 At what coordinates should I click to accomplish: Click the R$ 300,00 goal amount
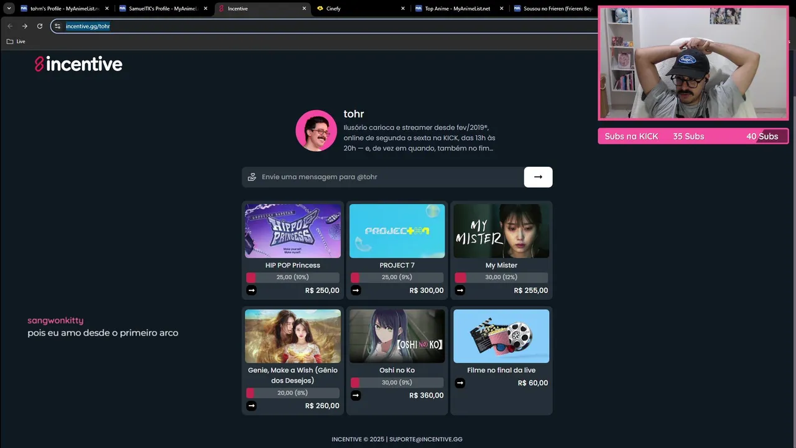pyautogui.click(x=427, y=291)
